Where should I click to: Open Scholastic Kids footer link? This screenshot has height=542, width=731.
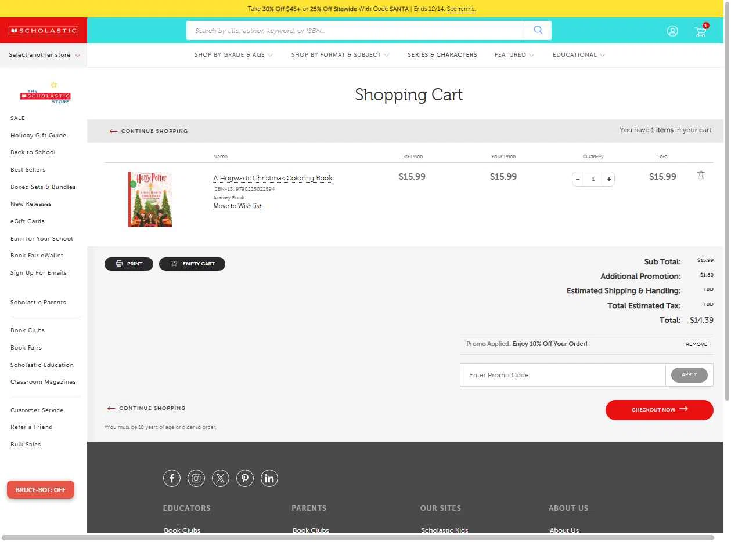pyautogui.click(x=445, y=530)
